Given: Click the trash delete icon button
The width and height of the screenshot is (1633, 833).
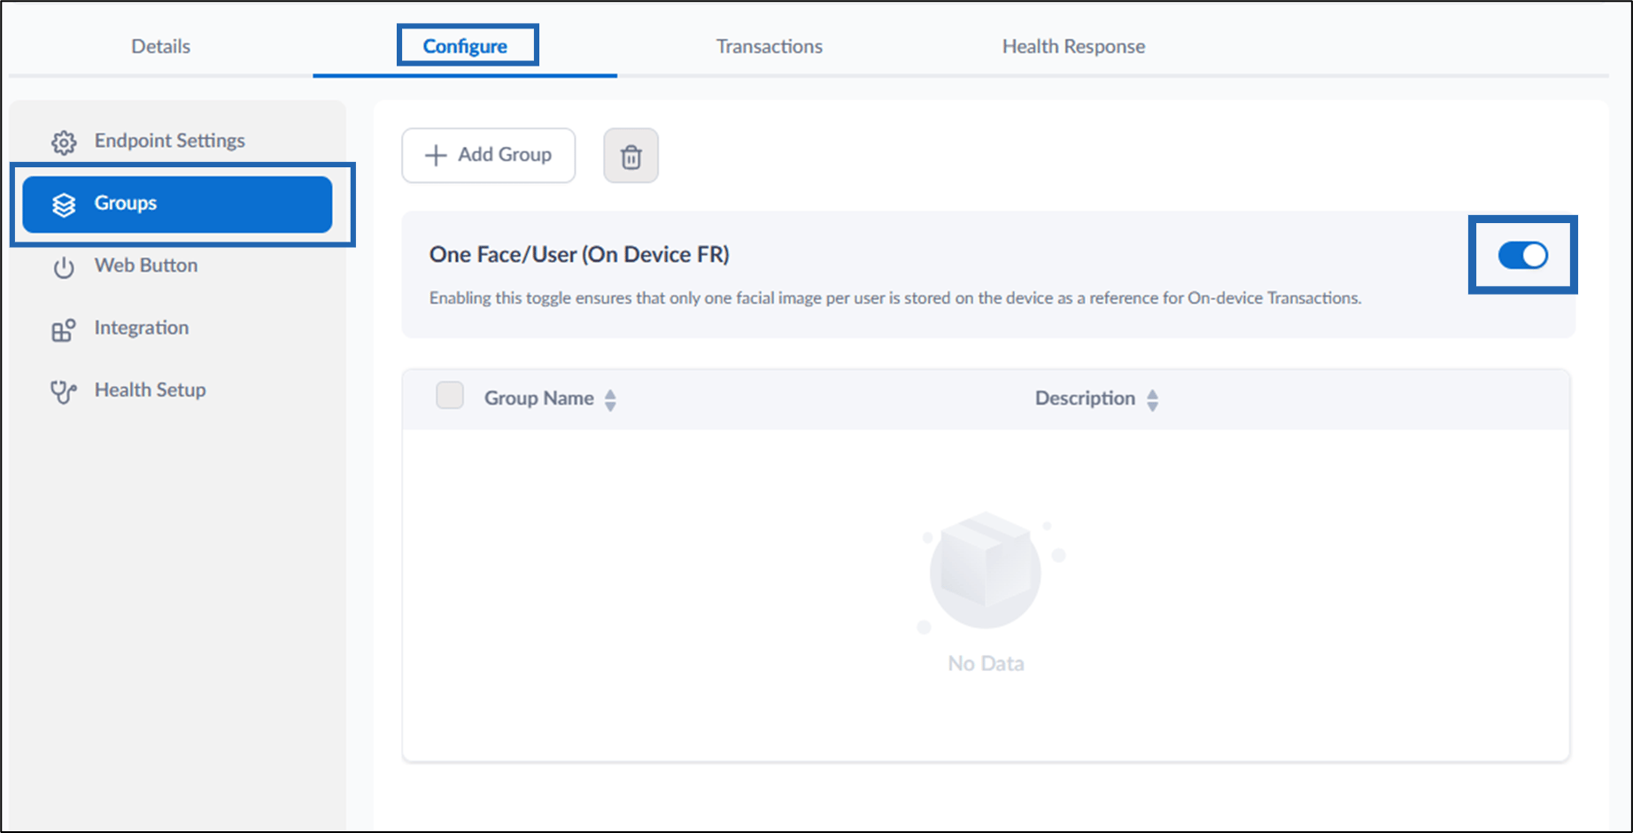Looking at the screenshot, I should pyautogui.click(x=631, y=156).
